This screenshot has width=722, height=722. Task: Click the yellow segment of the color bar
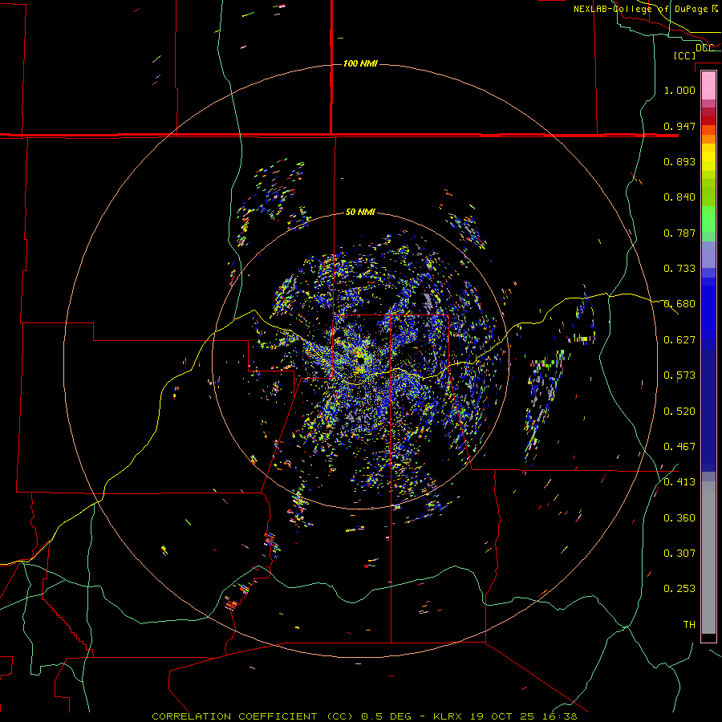coord(708,158)
